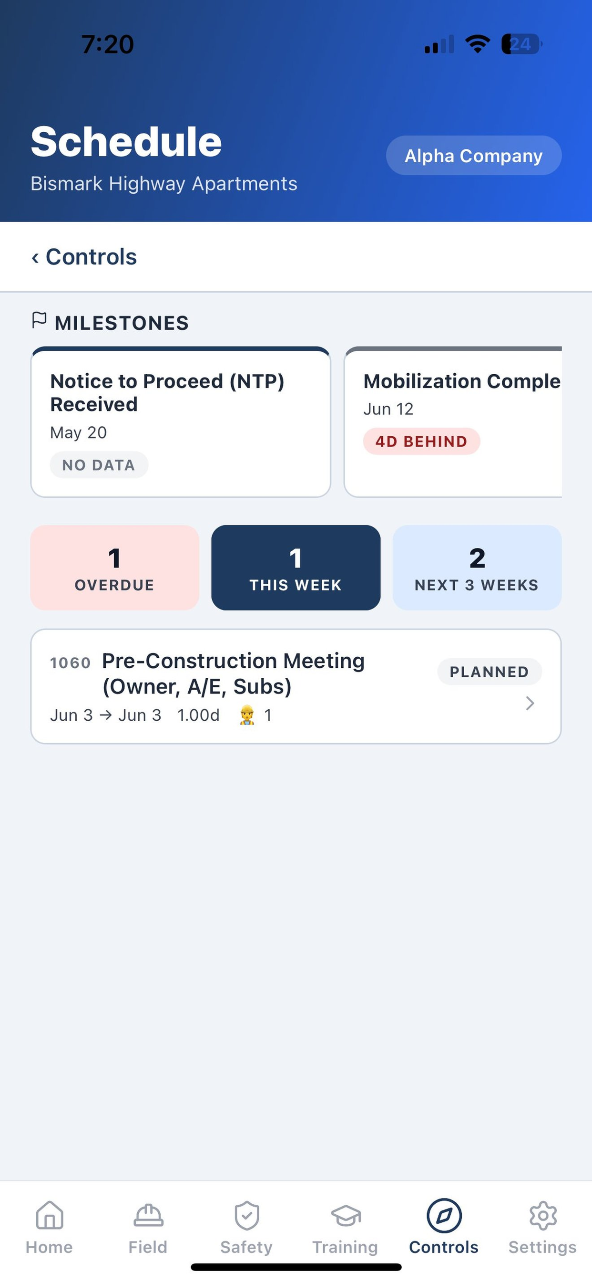
Task: Open the Safety shield icon
Action: (x=247, y=1216)
